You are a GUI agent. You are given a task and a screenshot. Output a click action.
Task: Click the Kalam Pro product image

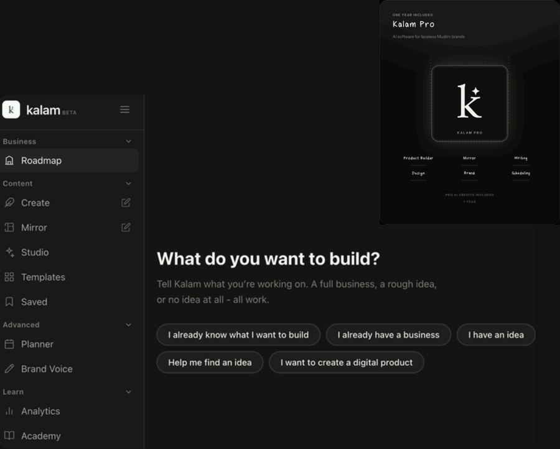click(470, 112)
